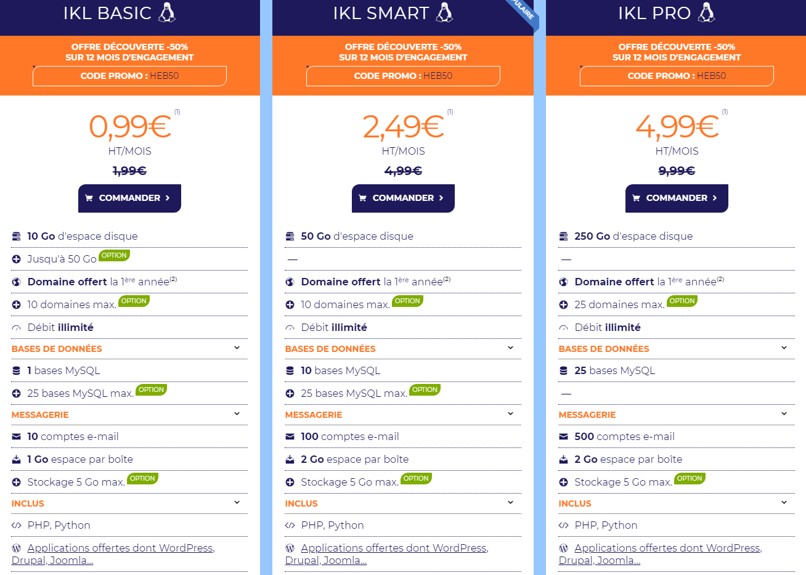Order IKL BASIC with the COMMANDER button
This screenshot has height=575, width=806.
pos(129,198)
